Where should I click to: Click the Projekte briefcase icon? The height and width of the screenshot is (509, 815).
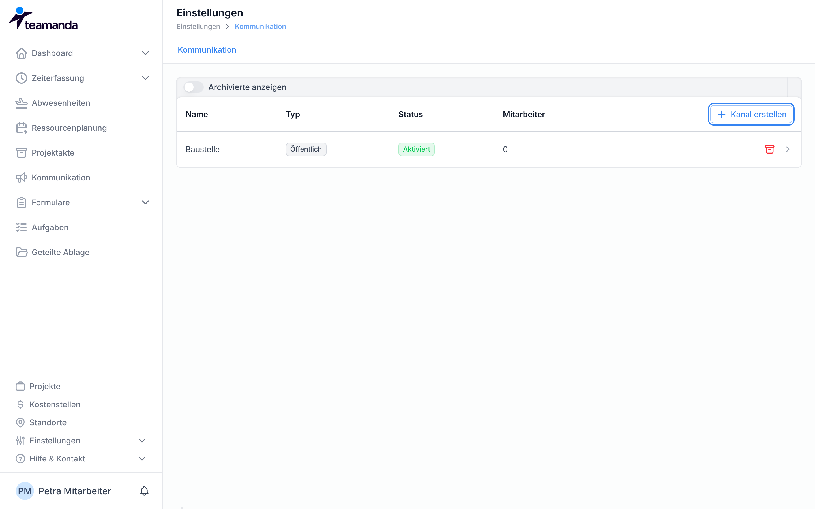[x=20, y=386]
